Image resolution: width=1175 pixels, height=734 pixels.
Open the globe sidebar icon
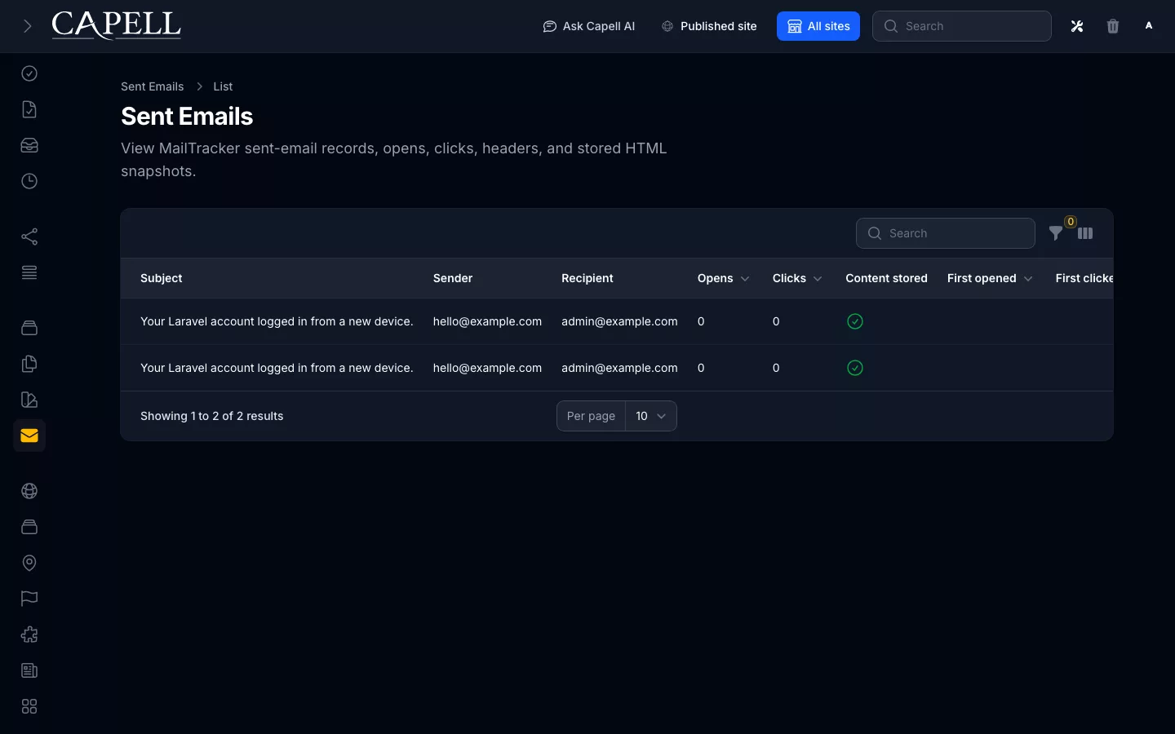[29, 491]
